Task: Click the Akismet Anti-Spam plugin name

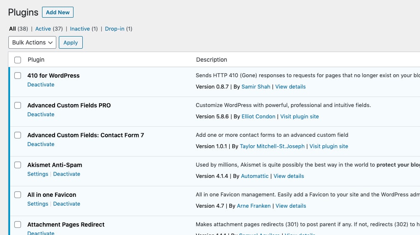Action: tap(55, 165)
